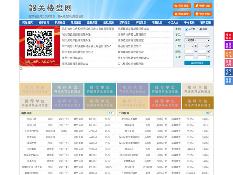Go to 网站首页 in the navigation bar
The image size is (233, 175).
(x=28, y=23)
